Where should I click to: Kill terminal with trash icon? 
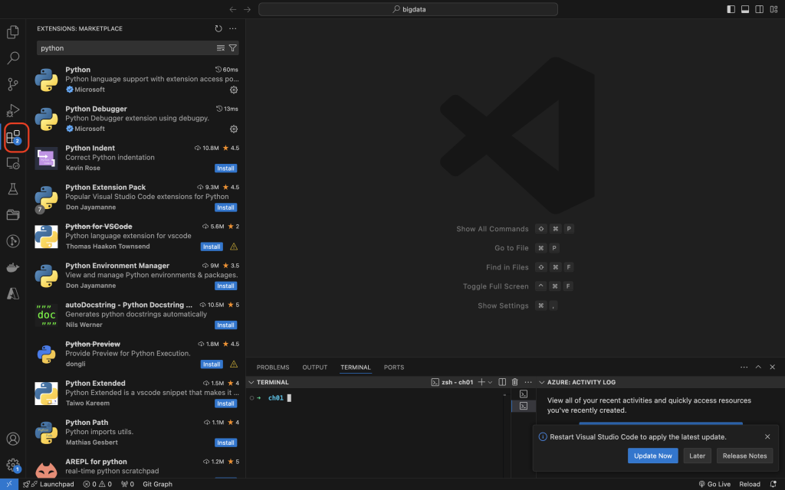tap(514, 382)
